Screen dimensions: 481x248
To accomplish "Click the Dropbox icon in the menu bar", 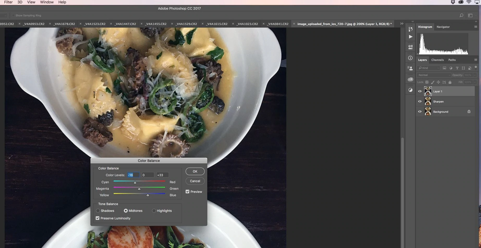I will (453, 2).
